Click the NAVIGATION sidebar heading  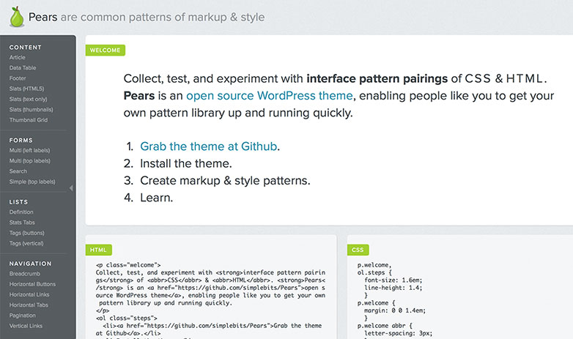30,264
